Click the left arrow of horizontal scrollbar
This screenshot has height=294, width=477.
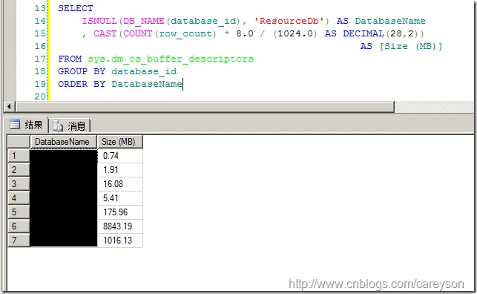coord(9,106)
